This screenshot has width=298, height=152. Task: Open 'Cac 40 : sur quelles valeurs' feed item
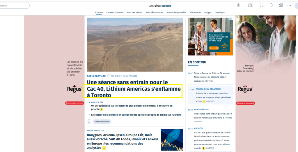[x=212, y=140]
